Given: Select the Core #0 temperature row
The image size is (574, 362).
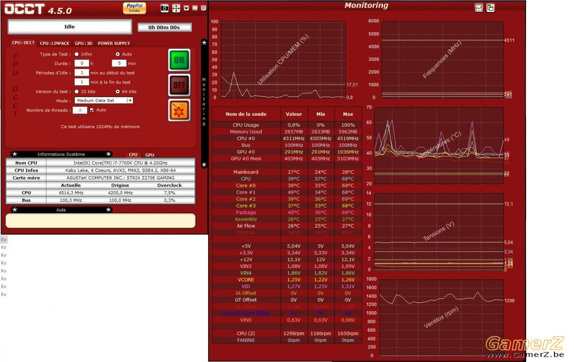Looking at the screenshot, I should pyautogui.click(x=287, y=185).
